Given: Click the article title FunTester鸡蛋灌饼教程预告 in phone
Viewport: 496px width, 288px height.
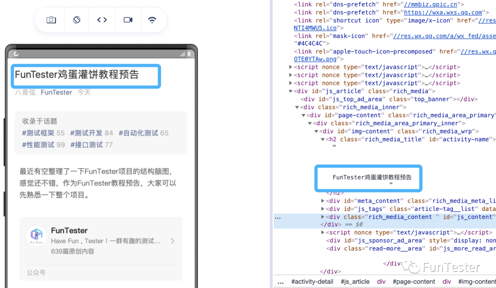Looking at the screenshot, I should click(x=77, y=75).
